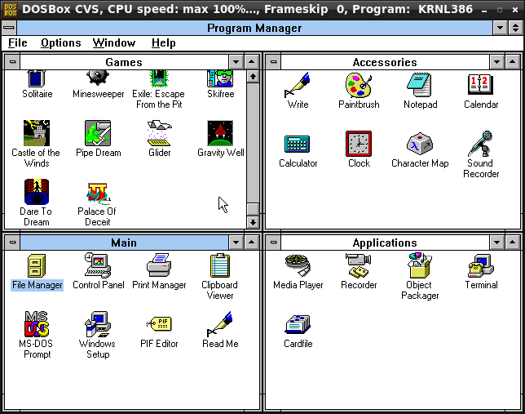Maximize the Games group window

[x=251, y=62]
